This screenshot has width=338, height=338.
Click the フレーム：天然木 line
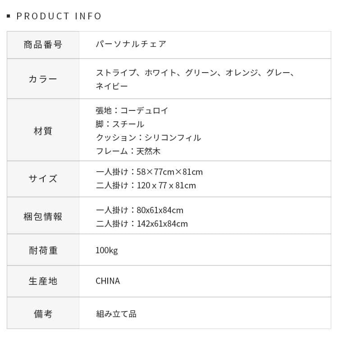point(128,151)
